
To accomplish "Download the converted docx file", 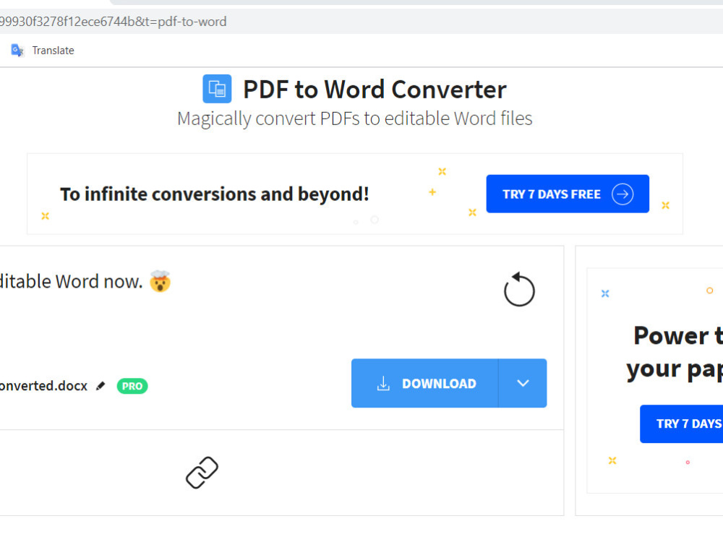I will tap(424, 383).
